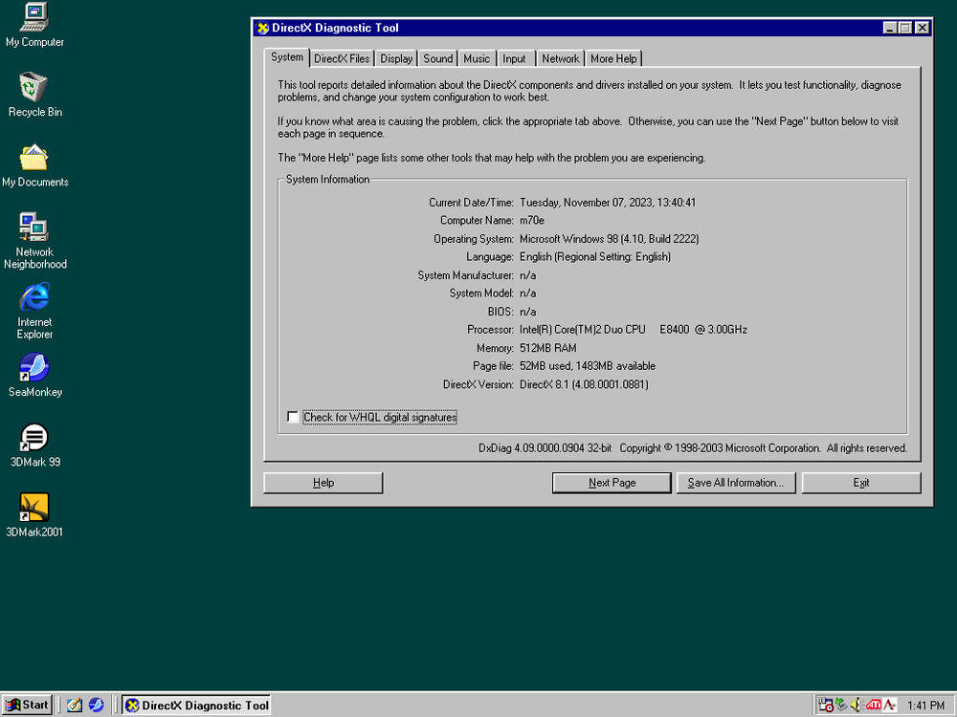Screen dimensions: 957x717
Task: Open the My Computer desktop icon
Action: pos(34,17)
